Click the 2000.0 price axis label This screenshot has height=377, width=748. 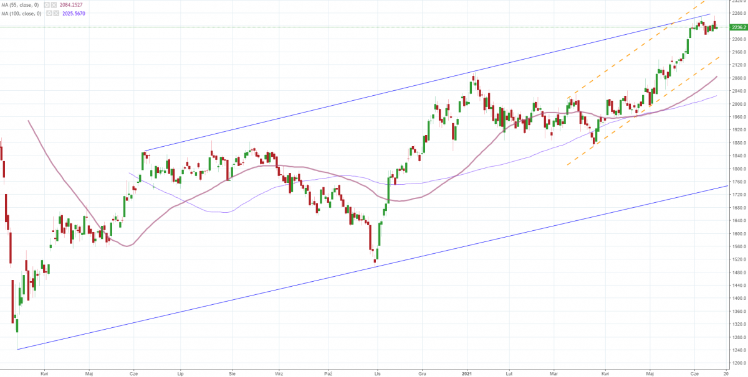[739, 104]
